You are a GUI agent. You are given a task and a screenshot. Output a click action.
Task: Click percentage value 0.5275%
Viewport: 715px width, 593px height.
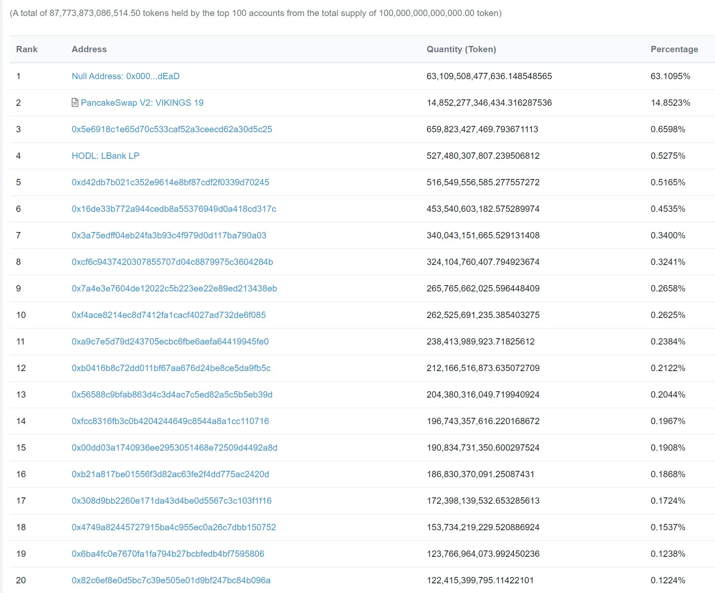pyautogui.click(x=668, y=156)
